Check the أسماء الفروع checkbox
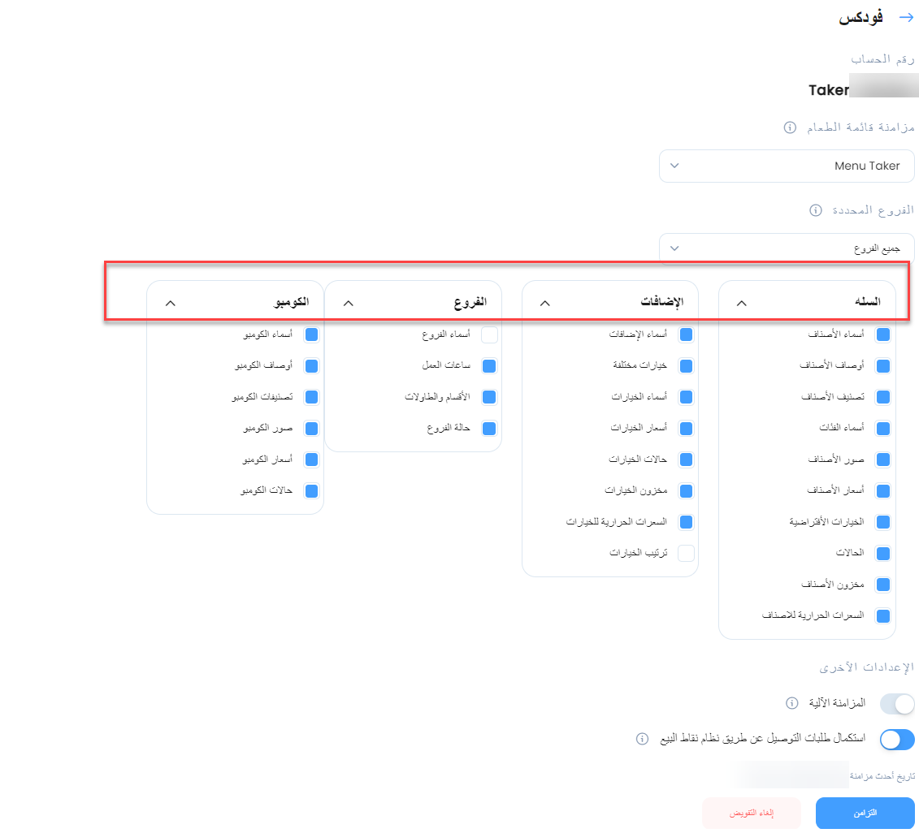 coord(489,334)
